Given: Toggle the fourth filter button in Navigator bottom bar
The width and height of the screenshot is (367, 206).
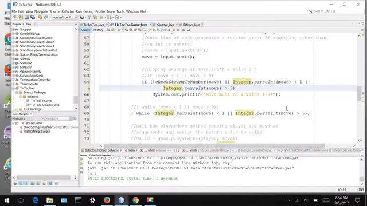Looking at the screenshot, I should (x=33, y=184).
